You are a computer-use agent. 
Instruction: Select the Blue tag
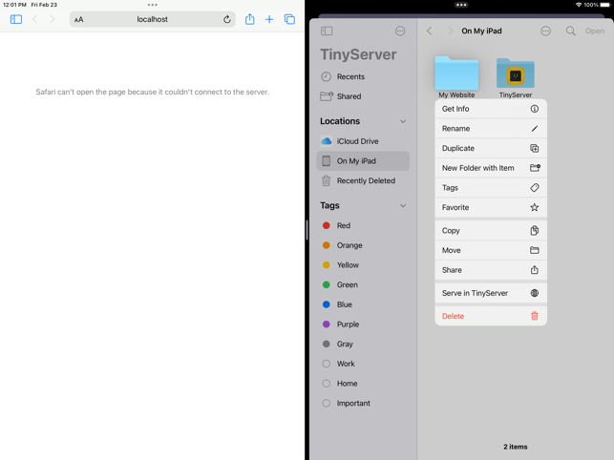point(363,304)
